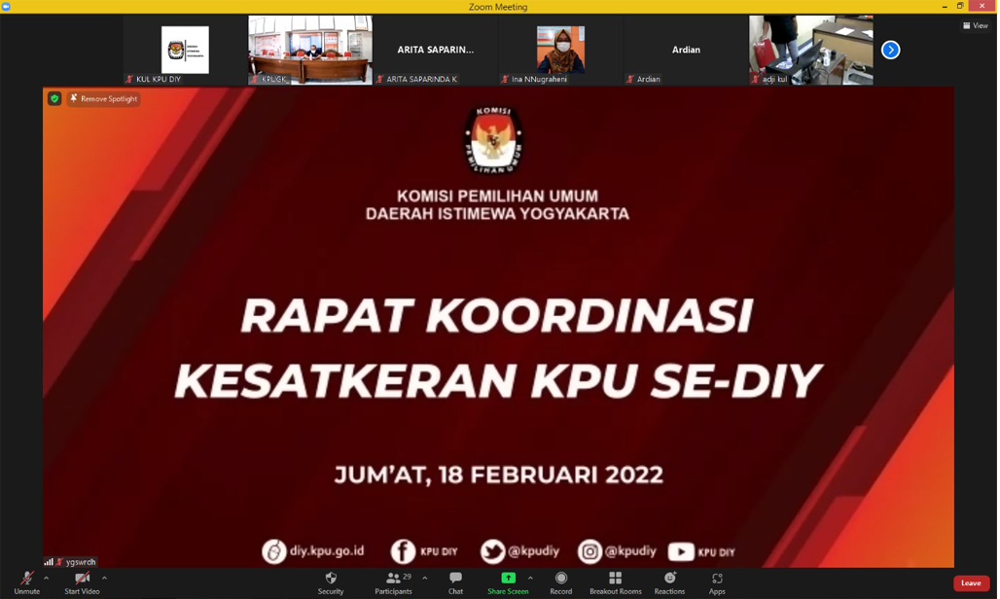Start Video camera
This screenshot has height=599, width=1000.
pos(82,581)
